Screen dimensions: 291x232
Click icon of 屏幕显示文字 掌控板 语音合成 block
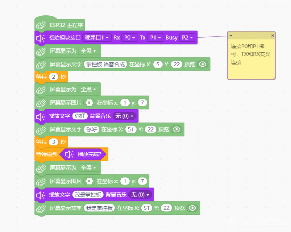[x=41, y=65]
